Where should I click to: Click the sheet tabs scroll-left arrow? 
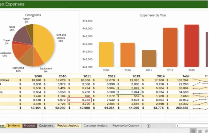177,126
